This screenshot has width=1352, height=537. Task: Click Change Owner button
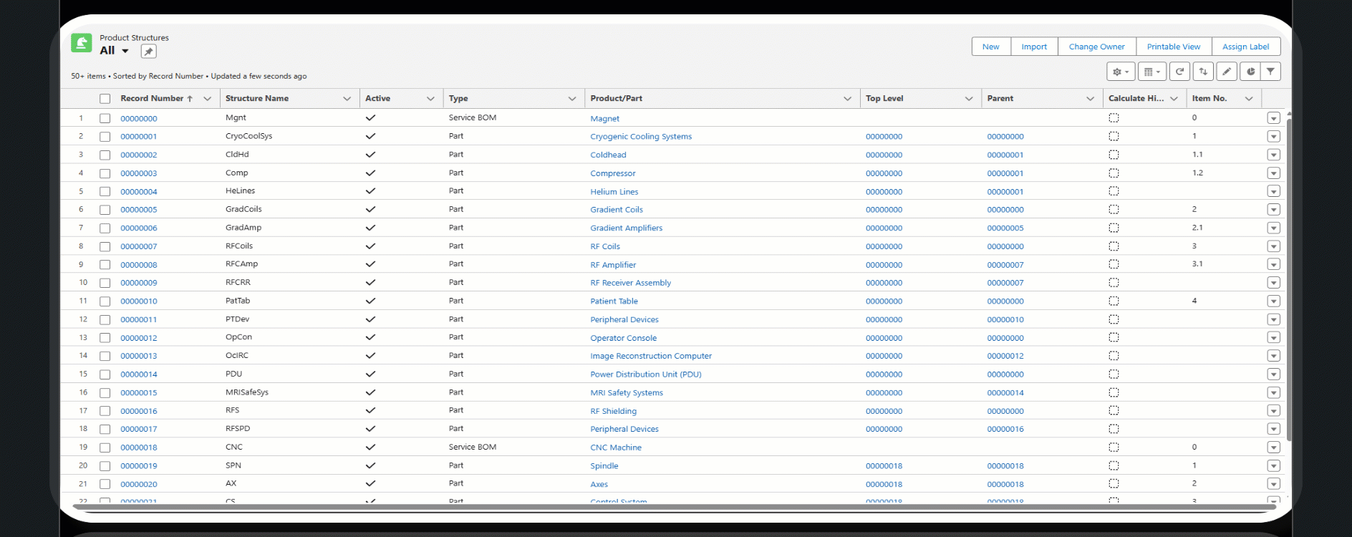[x=1096, y=47]
